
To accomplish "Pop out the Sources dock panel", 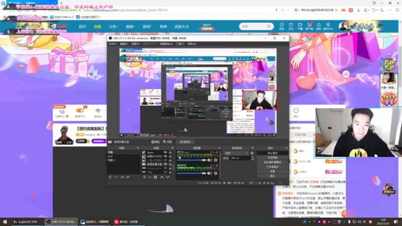I will (172, 148).
